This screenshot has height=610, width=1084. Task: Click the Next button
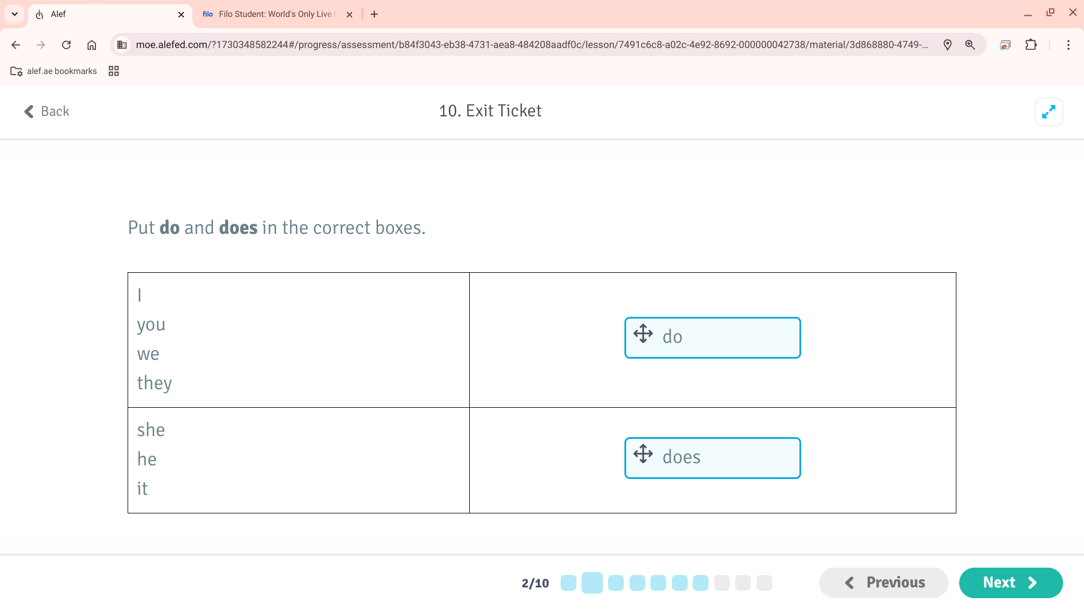(x=1010, y=582)
